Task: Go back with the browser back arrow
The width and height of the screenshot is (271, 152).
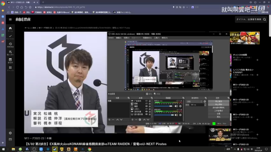Action: click(9, 7)
